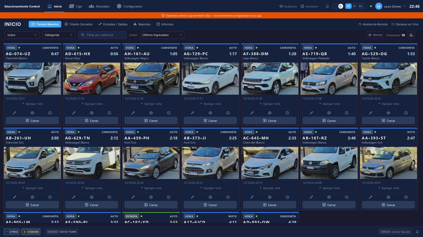Open Cámaras en Vivo
The height and width of the screenshot is (237, 423).
[405, 24]
